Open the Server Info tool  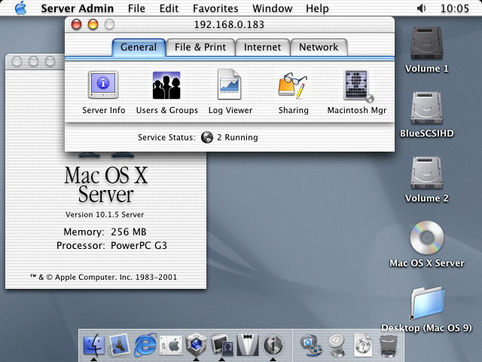(x=103, y=93)
